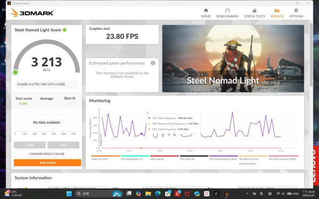Open the clock and date flyout
The height and width of the screenshot is (199, 319).
pos(308,194)
